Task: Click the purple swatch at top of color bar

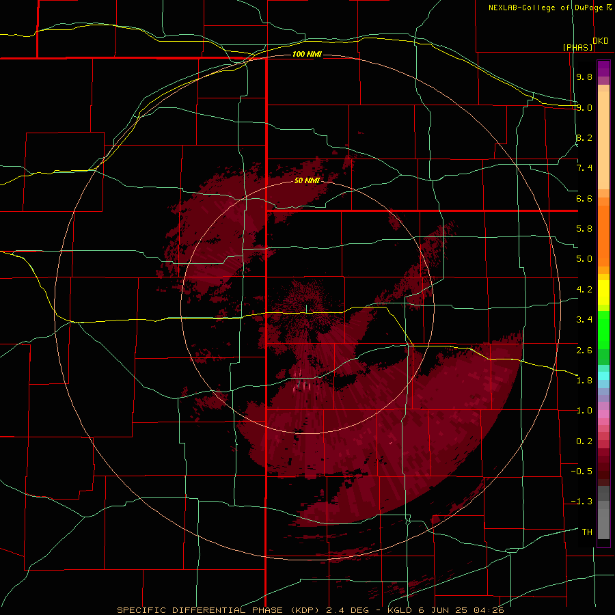Action: (x=603, y=68)
